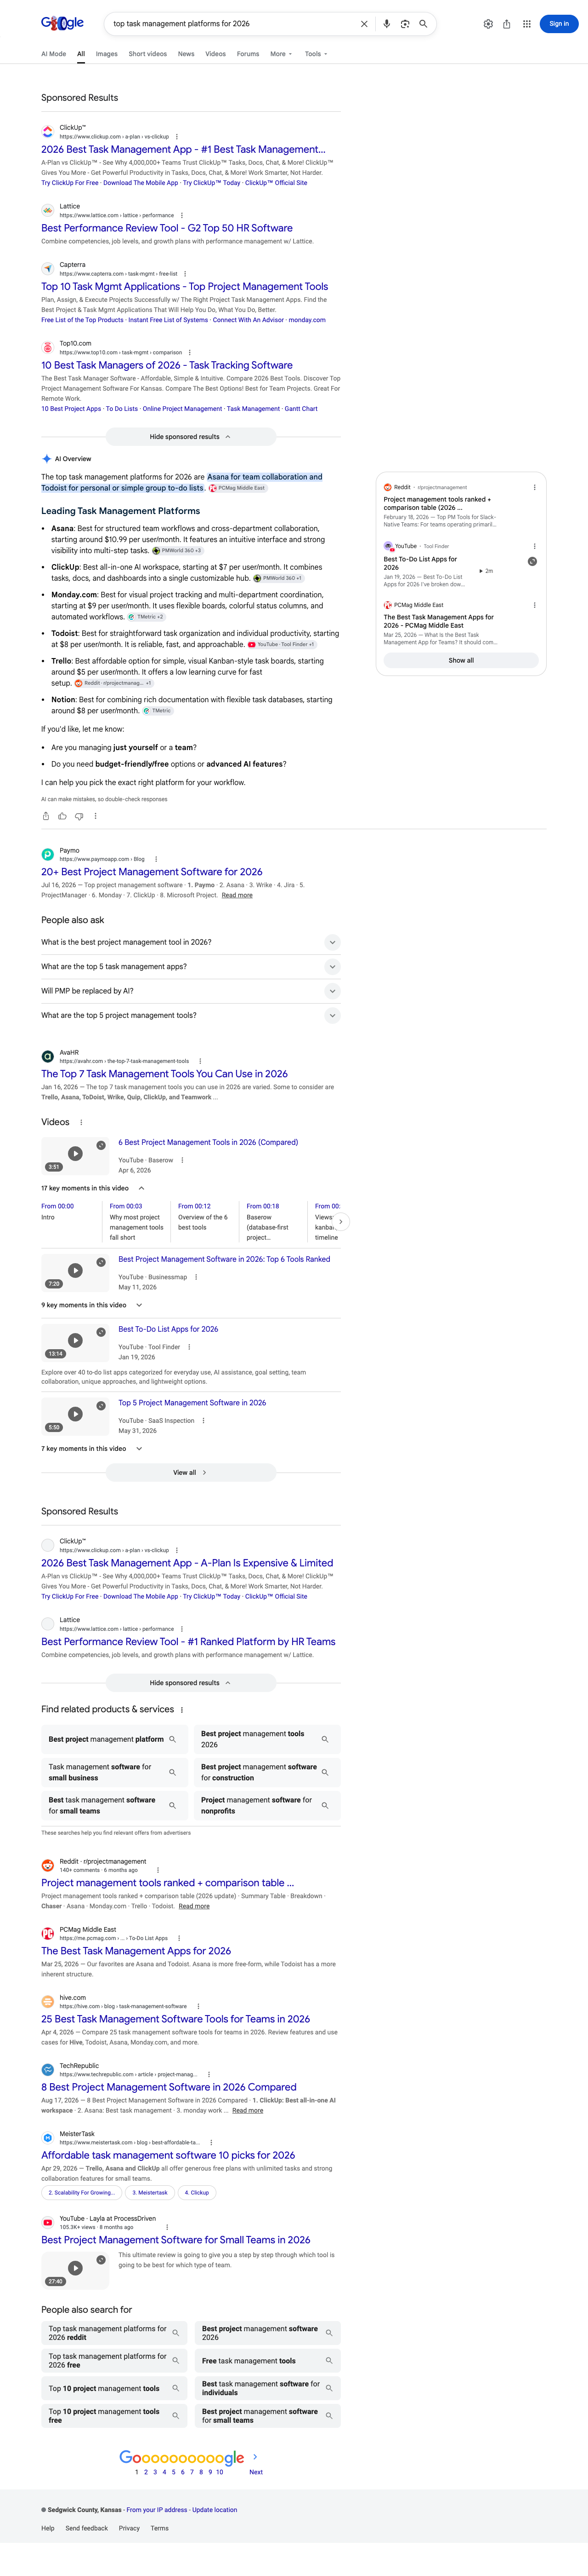Click the magnifying glass search icon
The height and width of the screenshot is (2576, 588).
423,24
